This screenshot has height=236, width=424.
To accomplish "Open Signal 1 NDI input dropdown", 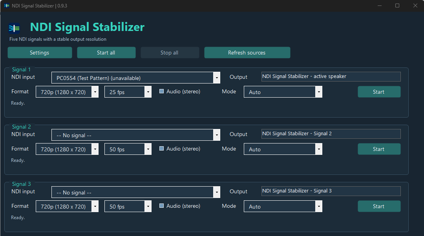I will tap(136, 78).
